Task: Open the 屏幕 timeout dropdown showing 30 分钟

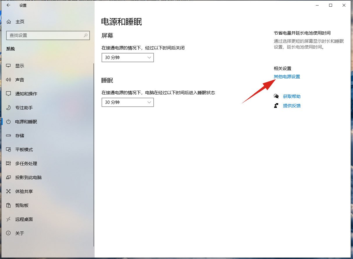Action: (127, 58)
